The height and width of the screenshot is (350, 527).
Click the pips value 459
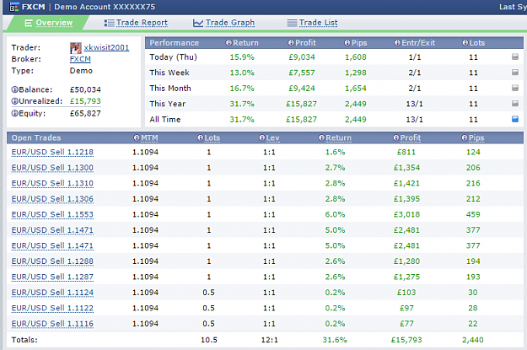[473, 214]
